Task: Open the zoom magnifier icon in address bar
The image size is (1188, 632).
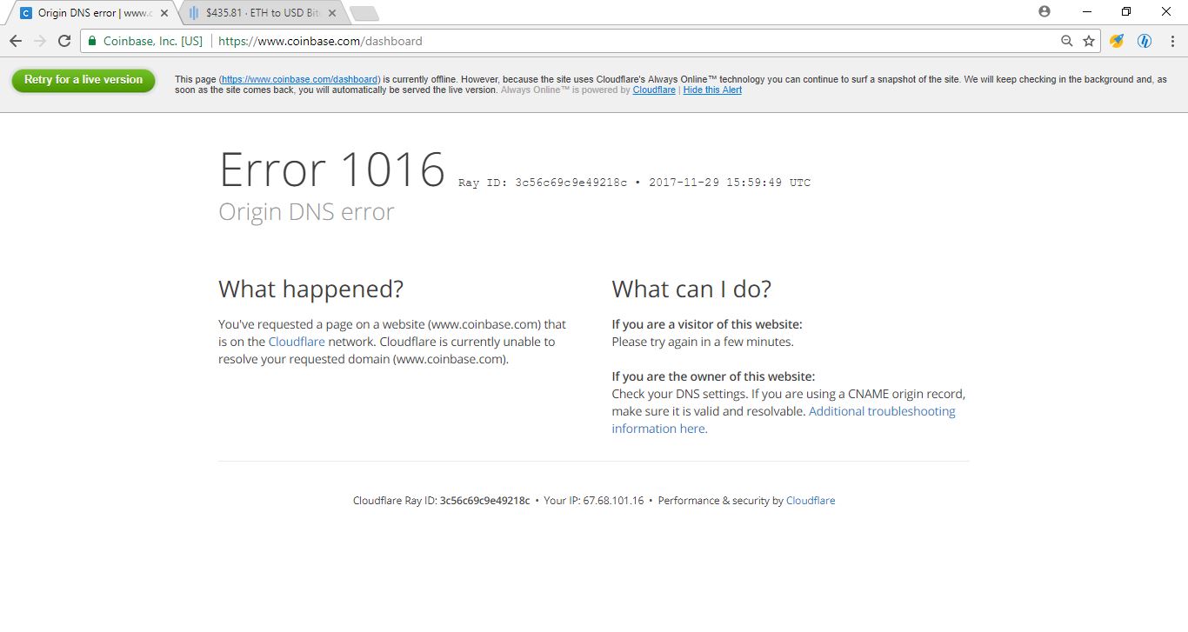Action: coord(1067,41)
